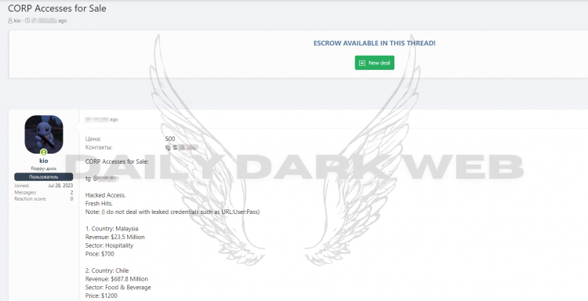Select Sector: Food & Beverage line

click(118, 288)
